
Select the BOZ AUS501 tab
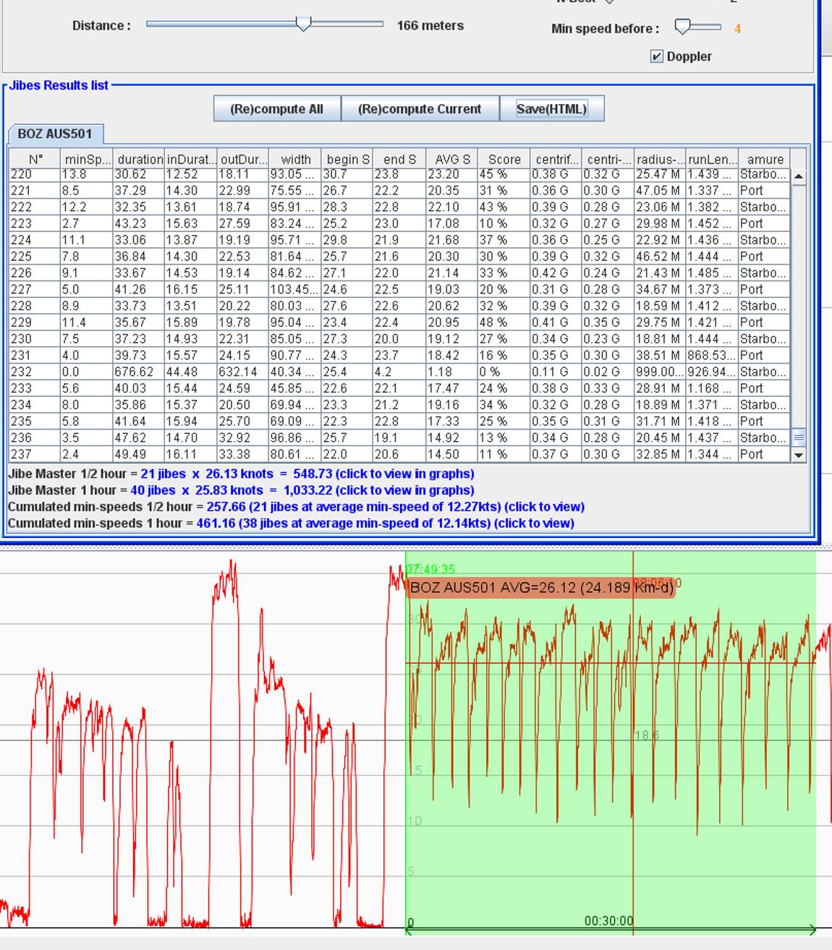click(55, 134)
